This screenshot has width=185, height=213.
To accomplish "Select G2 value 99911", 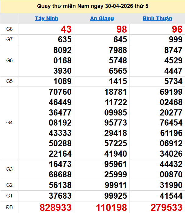I will (x=116, y=185).
